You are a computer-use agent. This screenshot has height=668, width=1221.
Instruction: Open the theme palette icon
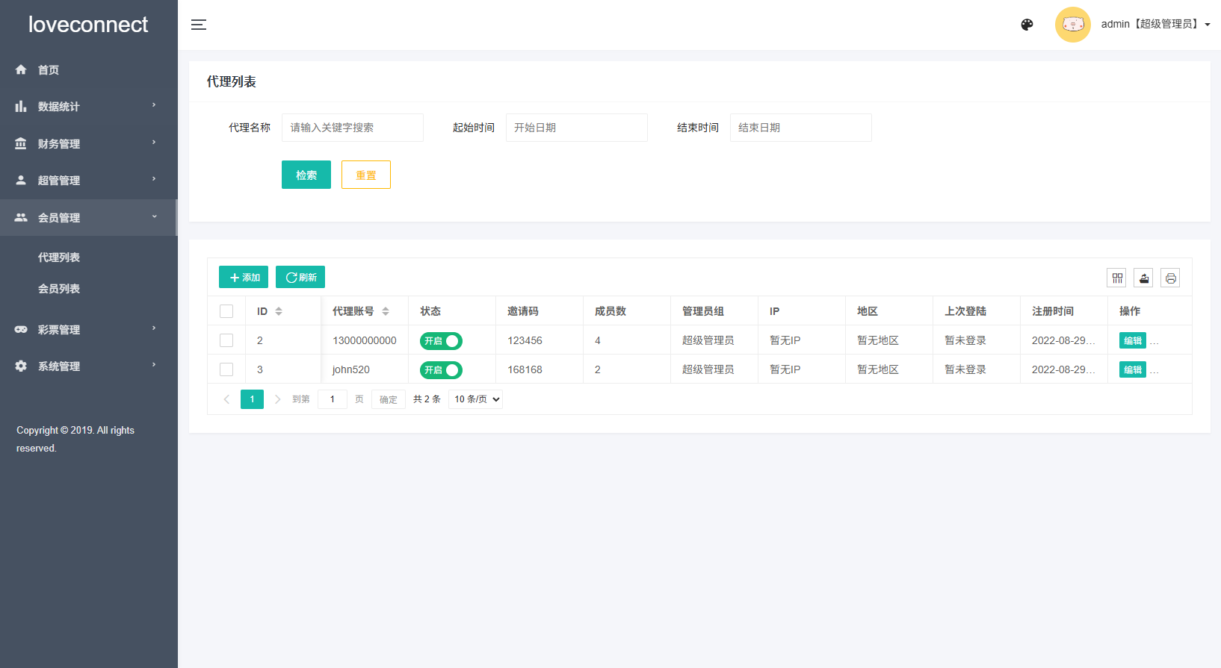click(1027, 25)
